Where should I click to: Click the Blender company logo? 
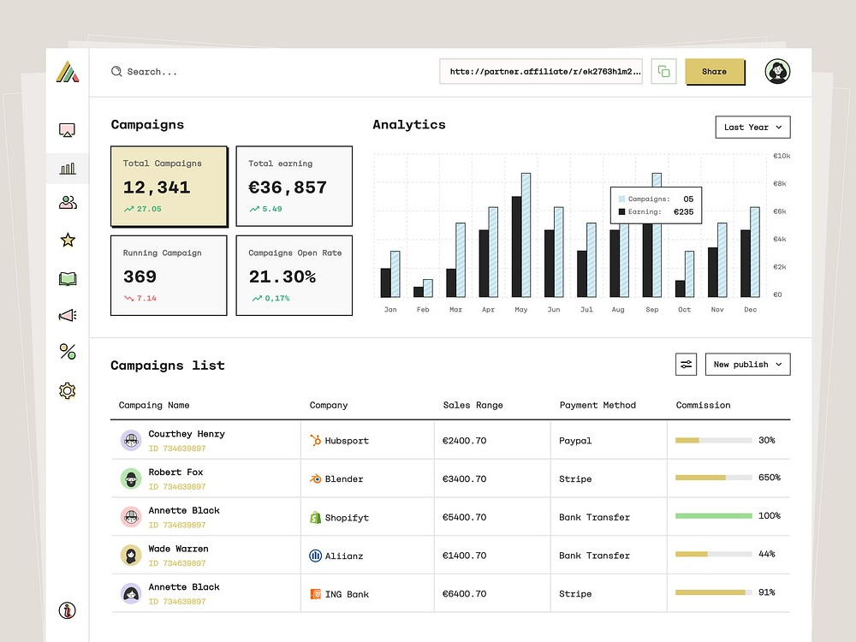point(316,479)
